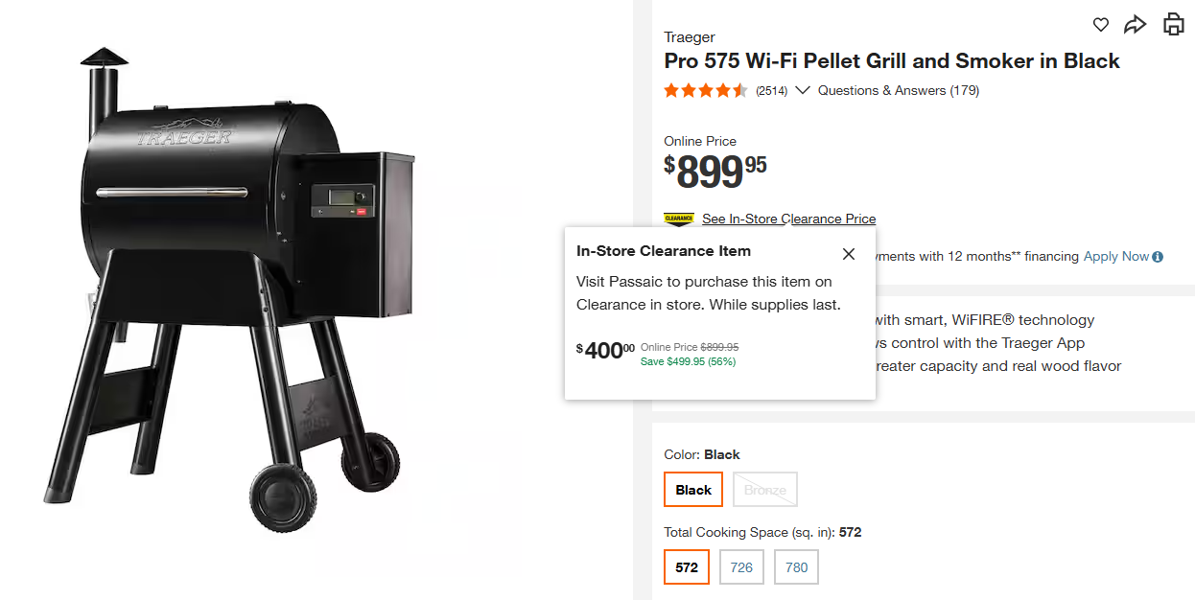
Task: Click the print icon
Action: point(1174,24)
